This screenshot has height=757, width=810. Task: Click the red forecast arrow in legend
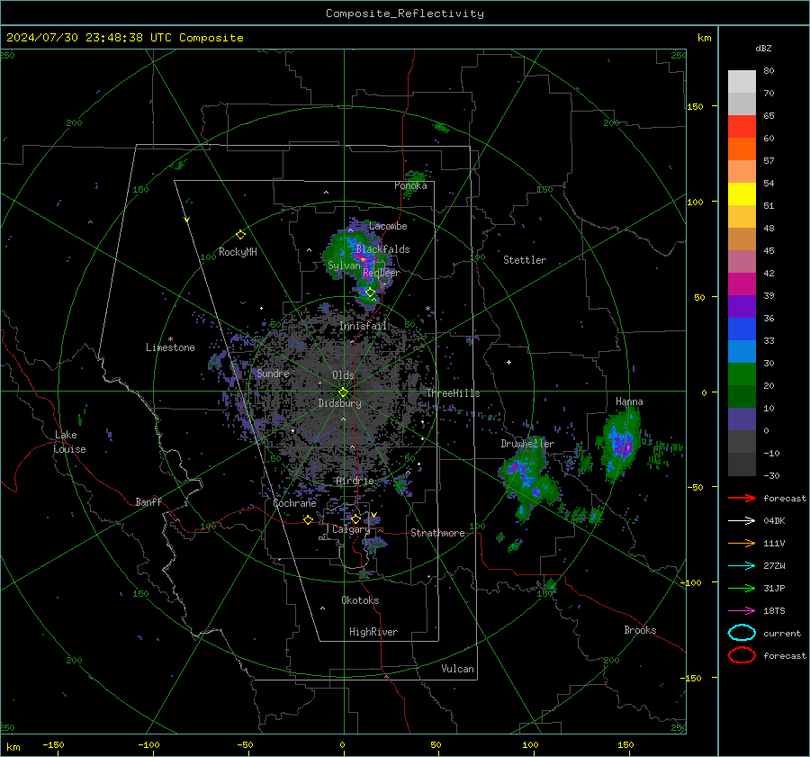coord(742,498)
